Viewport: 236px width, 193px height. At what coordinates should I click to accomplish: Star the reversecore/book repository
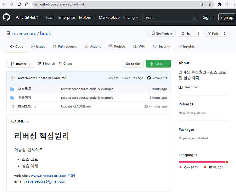[x=186, y=33]
